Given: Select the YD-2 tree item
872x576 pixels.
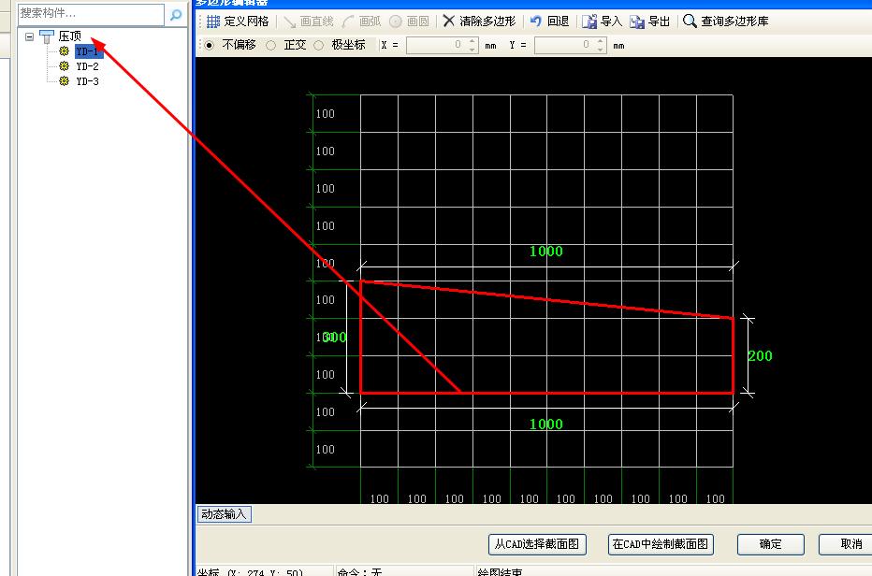Looking at the screenshot, I should (88, 66).
